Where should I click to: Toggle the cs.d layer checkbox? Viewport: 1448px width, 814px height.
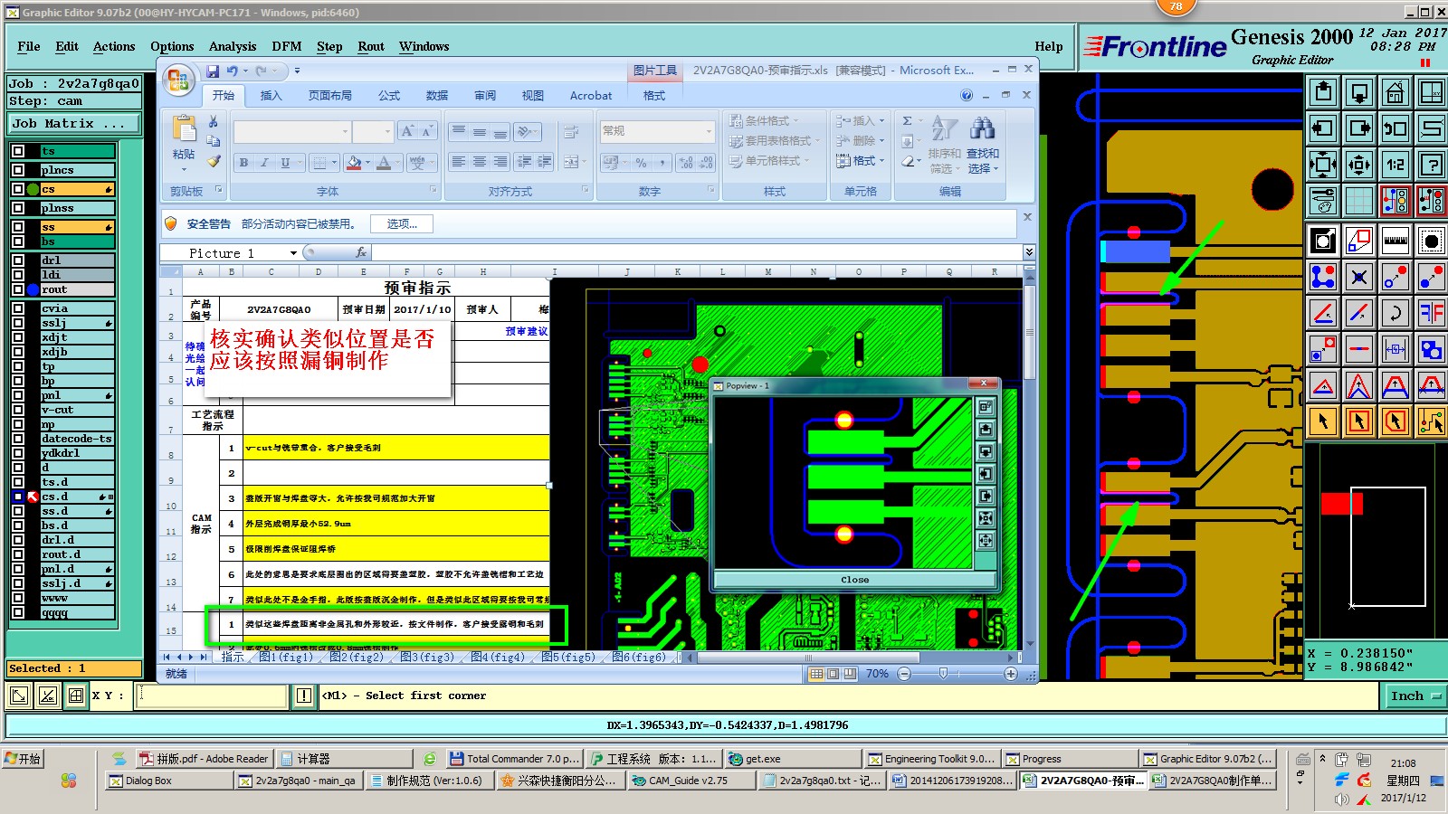[18, 497]
